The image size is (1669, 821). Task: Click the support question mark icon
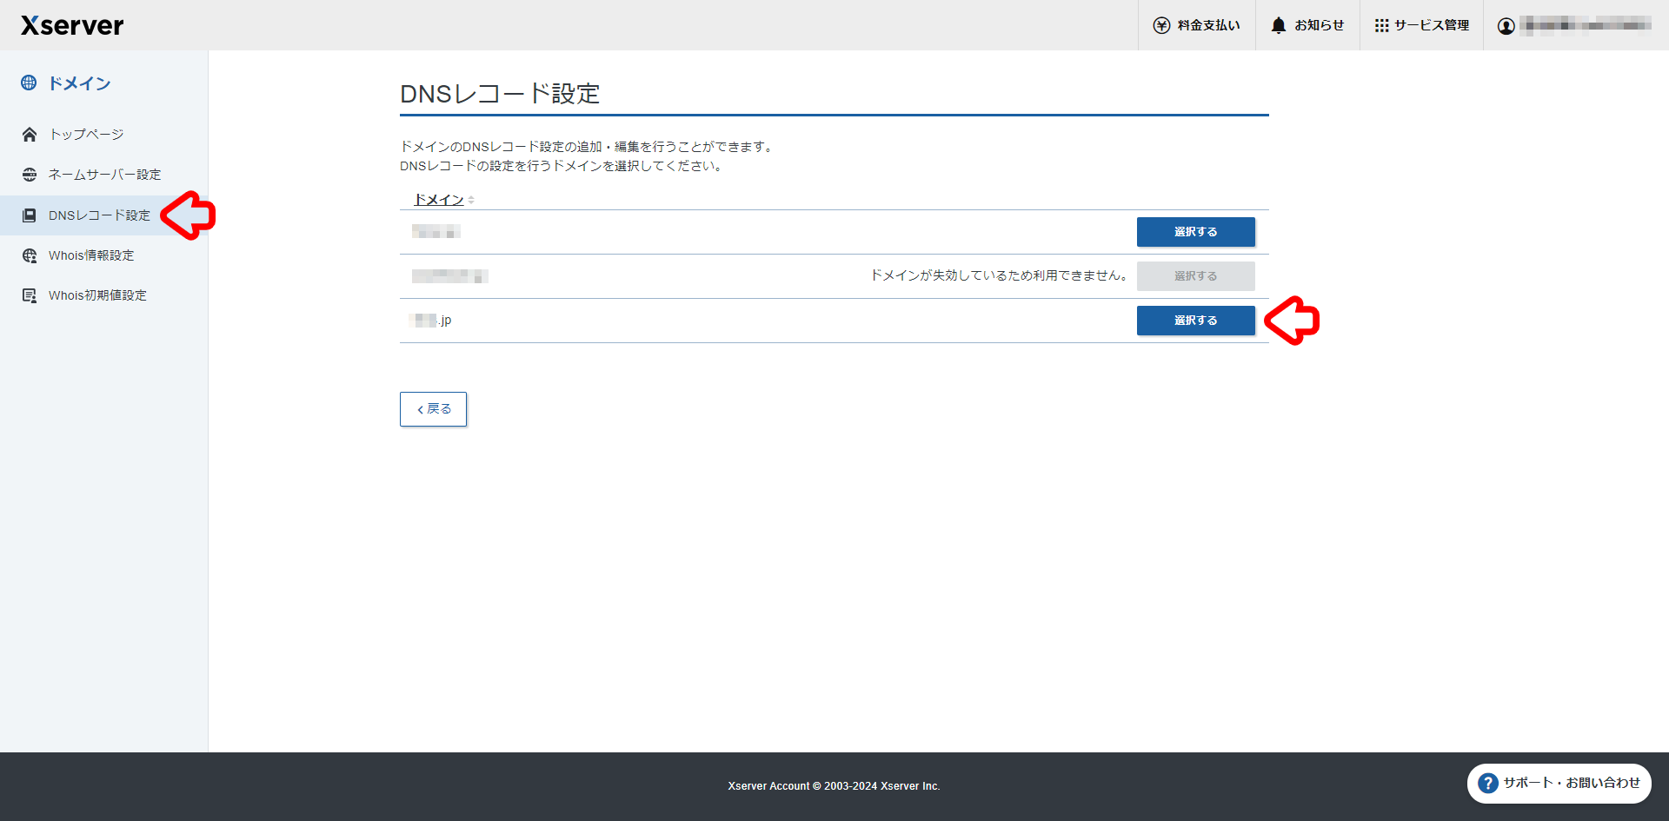1488,784
